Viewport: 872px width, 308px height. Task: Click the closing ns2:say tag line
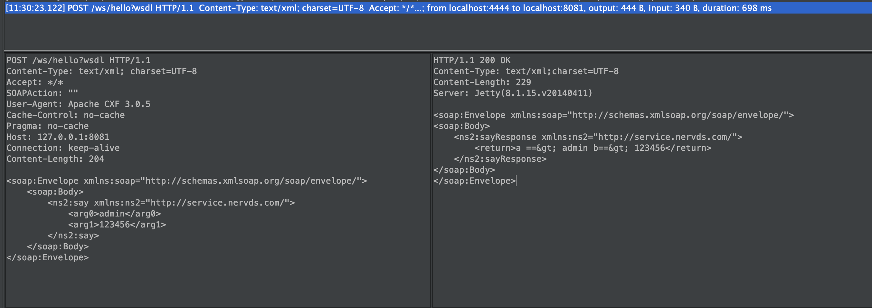(x=73, y=236)
